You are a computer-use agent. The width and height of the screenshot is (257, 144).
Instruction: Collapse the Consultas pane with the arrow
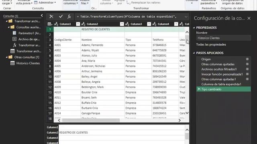pos(42,16)
